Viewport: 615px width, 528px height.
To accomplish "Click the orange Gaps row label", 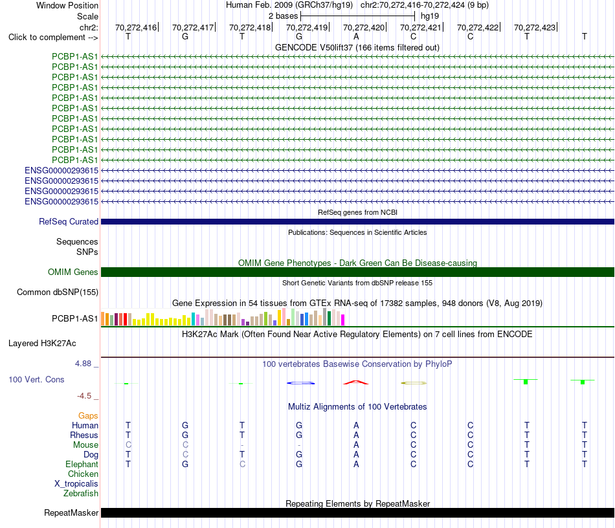I will [88, 415].
